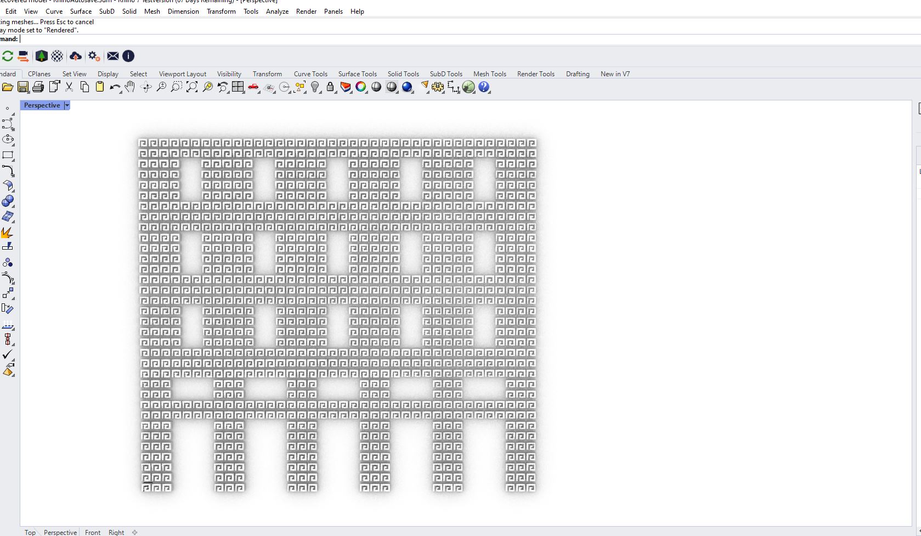
Task: Add a new viewport tab with plus icon
Action: [x=135, y=532]
